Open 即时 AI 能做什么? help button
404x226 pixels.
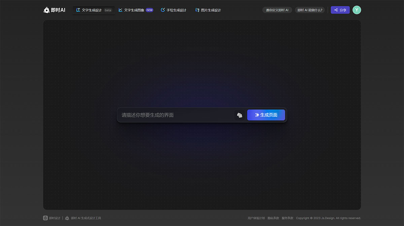point(310,10)
